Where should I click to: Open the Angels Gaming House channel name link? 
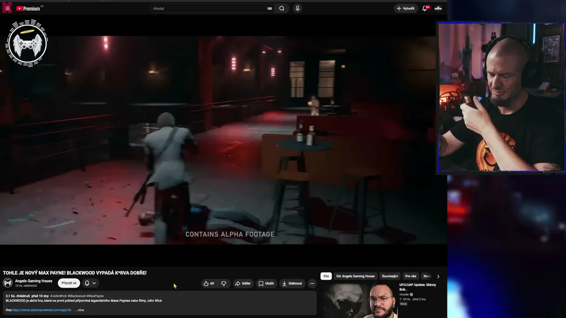tap(34, 281)
